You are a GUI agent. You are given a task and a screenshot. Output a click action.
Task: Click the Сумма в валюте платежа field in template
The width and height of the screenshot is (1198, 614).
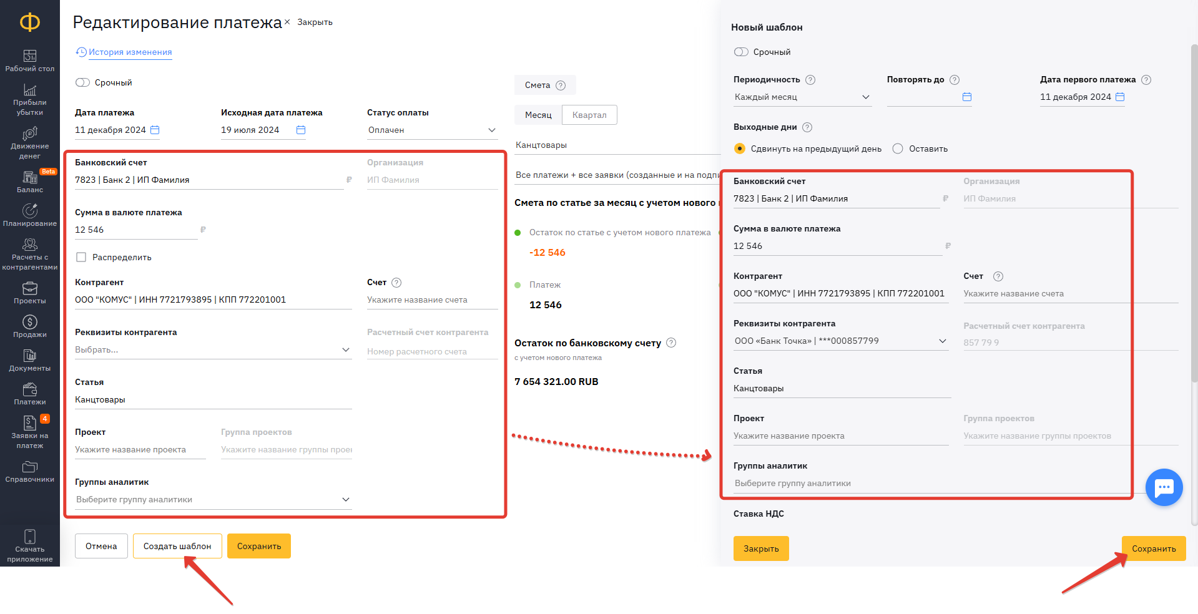[x=837, y=246]
